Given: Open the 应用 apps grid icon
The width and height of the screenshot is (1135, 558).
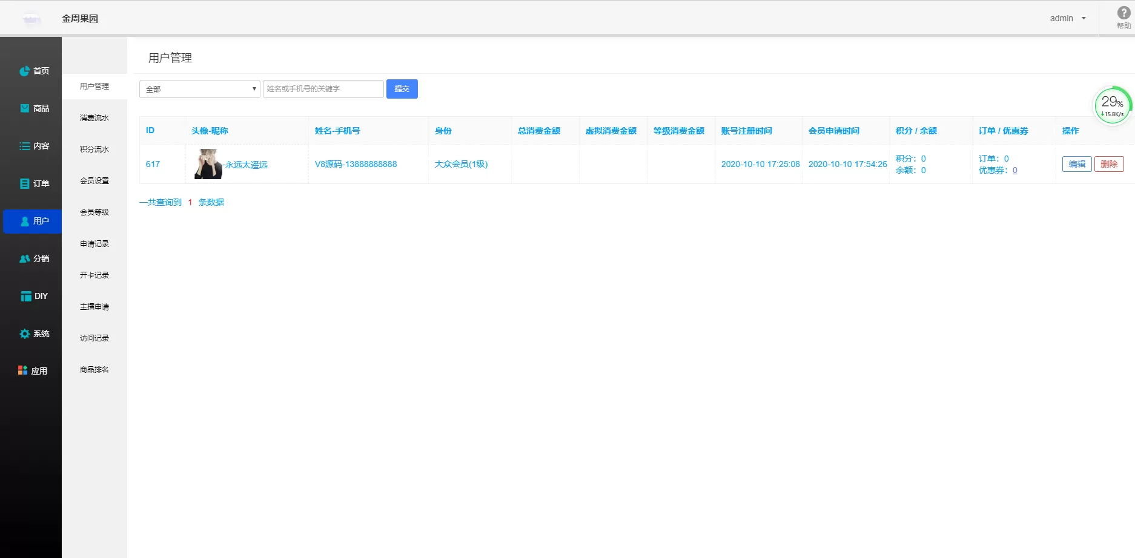Looking at the screenshot, I should [23, 370].
